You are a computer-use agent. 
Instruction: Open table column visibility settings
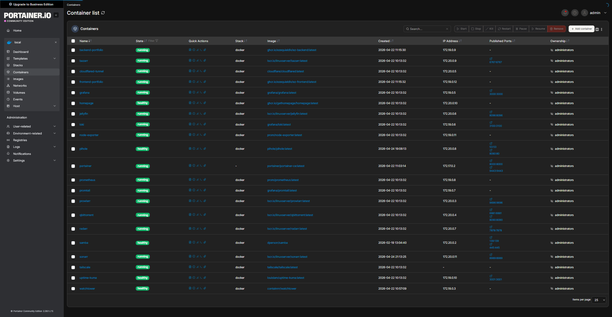tap(597, 29)
